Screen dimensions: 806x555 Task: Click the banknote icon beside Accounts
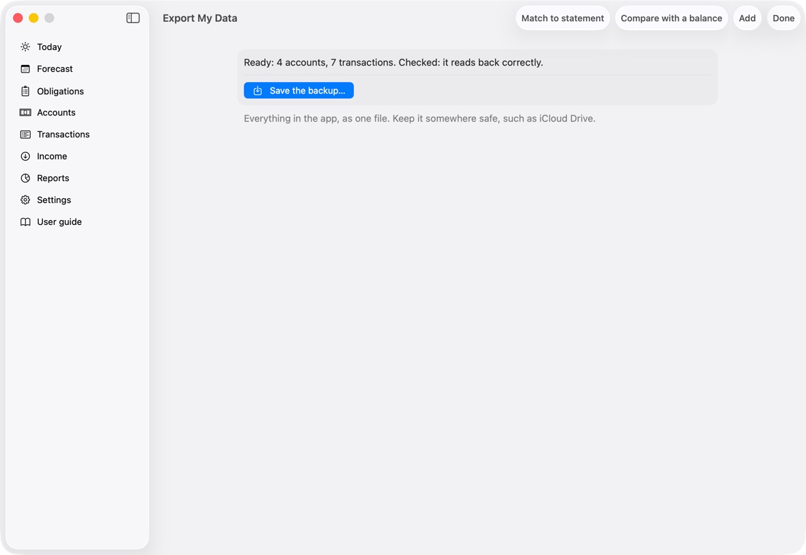25,113
